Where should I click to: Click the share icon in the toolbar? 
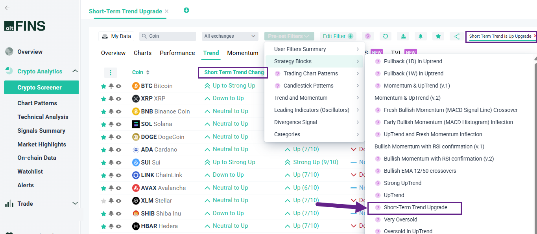click(x=456, y=36)
